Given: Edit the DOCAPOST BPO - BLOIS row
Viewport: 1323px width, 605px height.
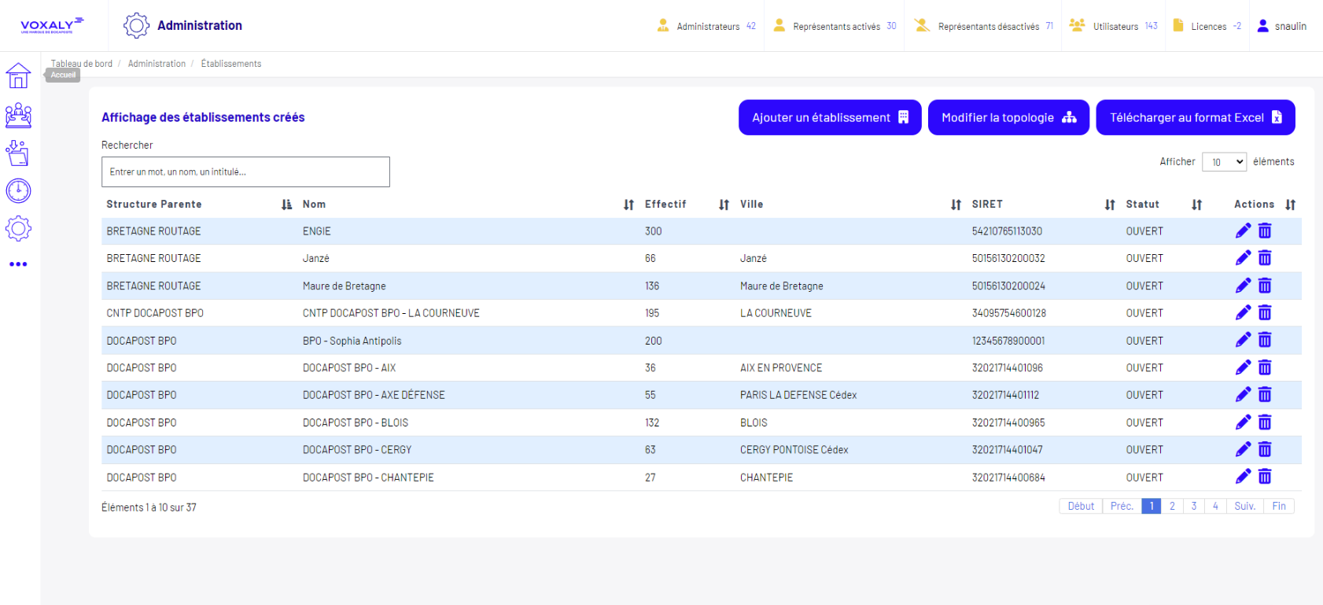Looking at the screenshot, I should pyautogui.click(x=1243, y=422).
